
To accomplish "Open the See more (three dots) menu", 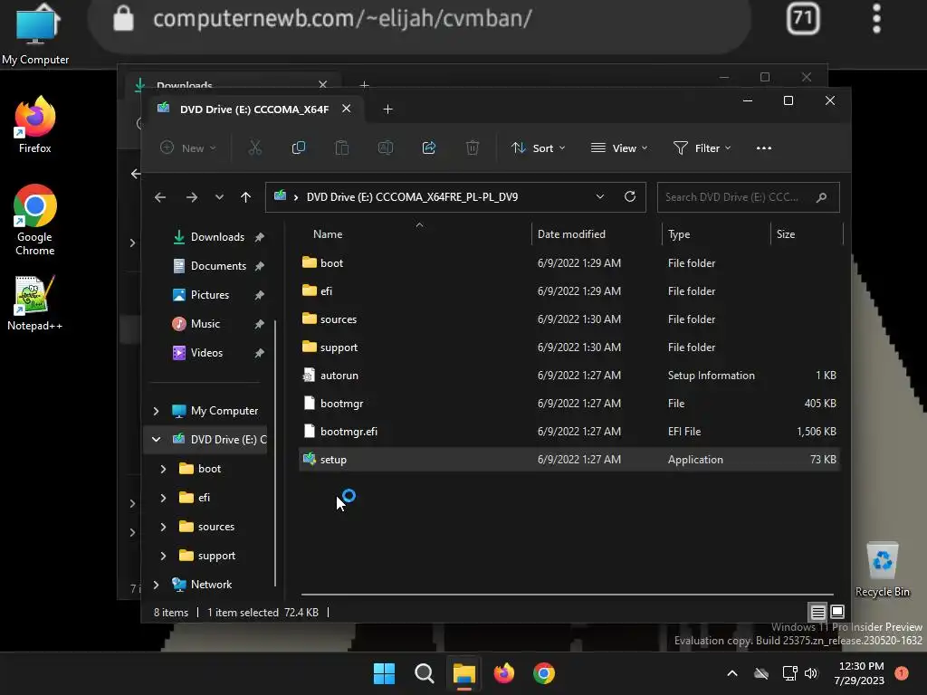I will pyautogui.click(x=764, y=148).
